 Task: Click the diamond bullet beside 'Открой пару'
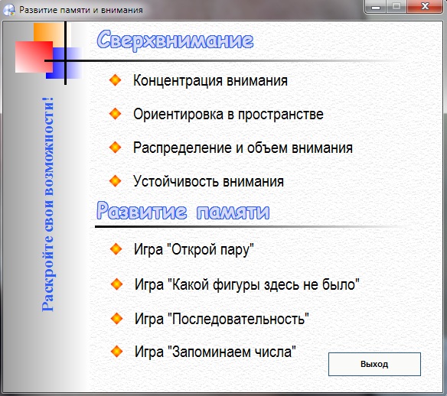116,248
